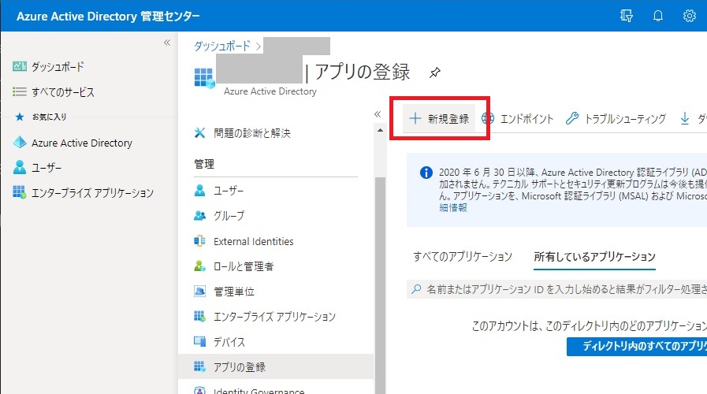Select the お気に入り star icon
The width and height of the screenshot is (707, 394).
(x=20, y=117)
